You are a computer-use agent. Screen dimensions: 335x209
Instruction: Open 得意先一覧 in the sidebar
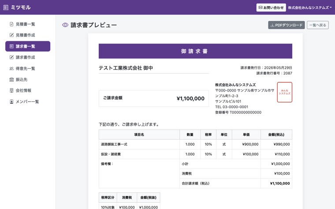coord(28,69)
